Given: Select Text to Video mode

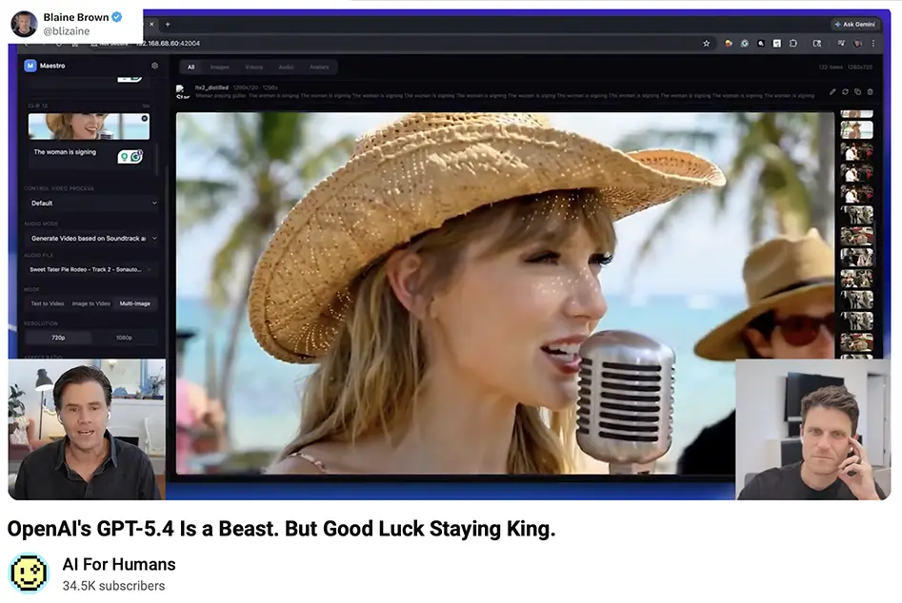Looking at the screenshot, I should pos(47,303).
